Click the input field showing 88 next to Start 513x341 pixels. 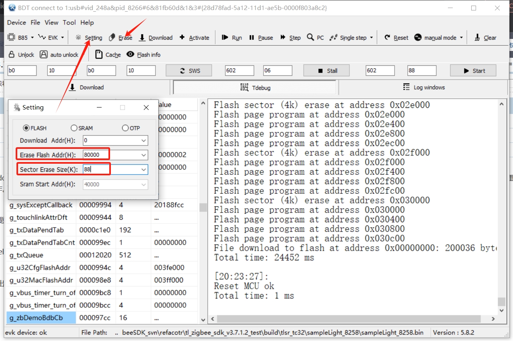[x=422, y=71]
